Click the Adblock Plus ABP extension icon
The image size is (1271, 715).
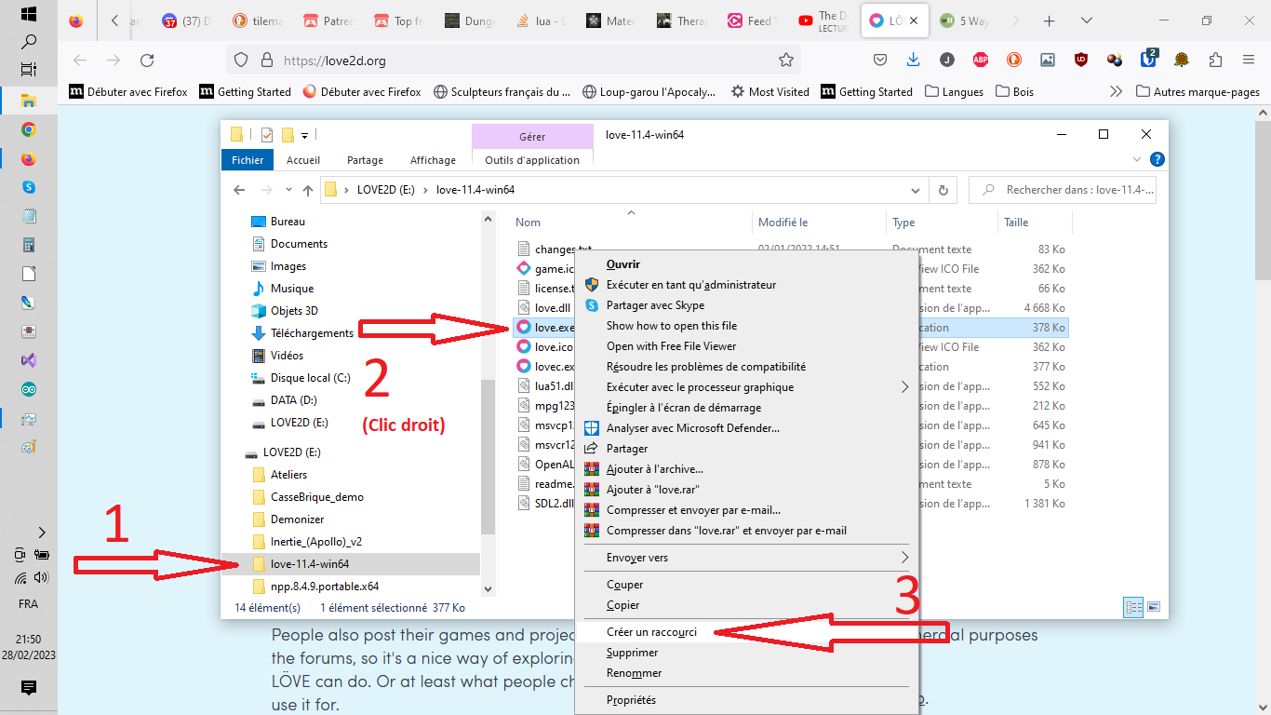coord(980,61)
